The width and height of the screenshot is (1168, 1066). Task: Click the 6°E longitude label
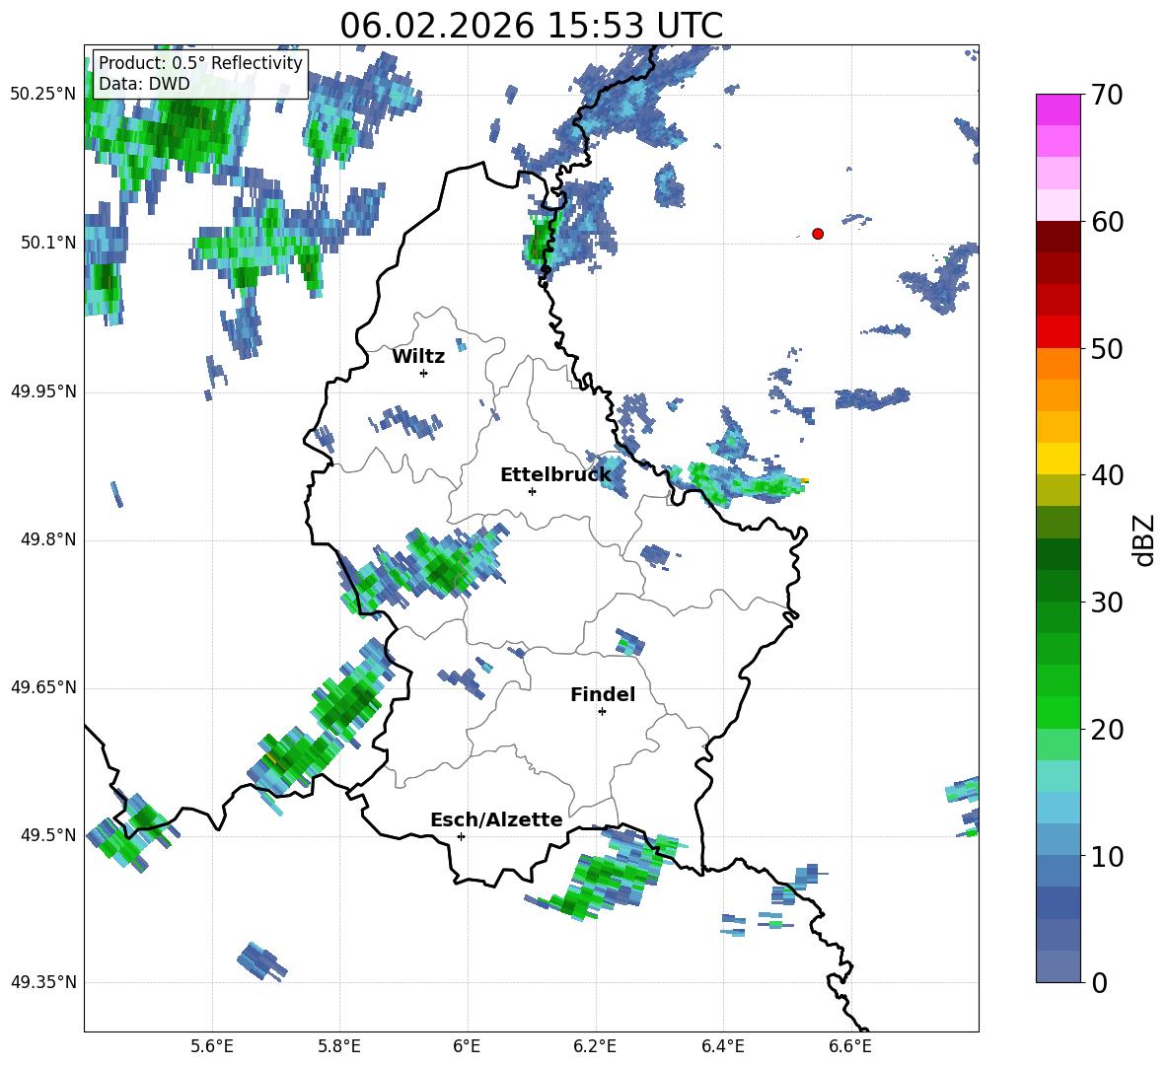tap(467, 1046)
